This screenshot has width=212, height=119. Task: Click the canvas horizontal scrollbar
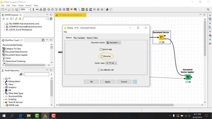click(116, 105)
